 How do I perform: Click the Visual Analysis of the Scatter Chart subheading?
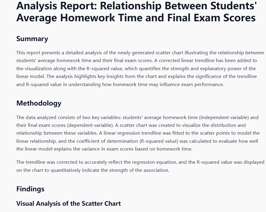[x=68, y=204]
